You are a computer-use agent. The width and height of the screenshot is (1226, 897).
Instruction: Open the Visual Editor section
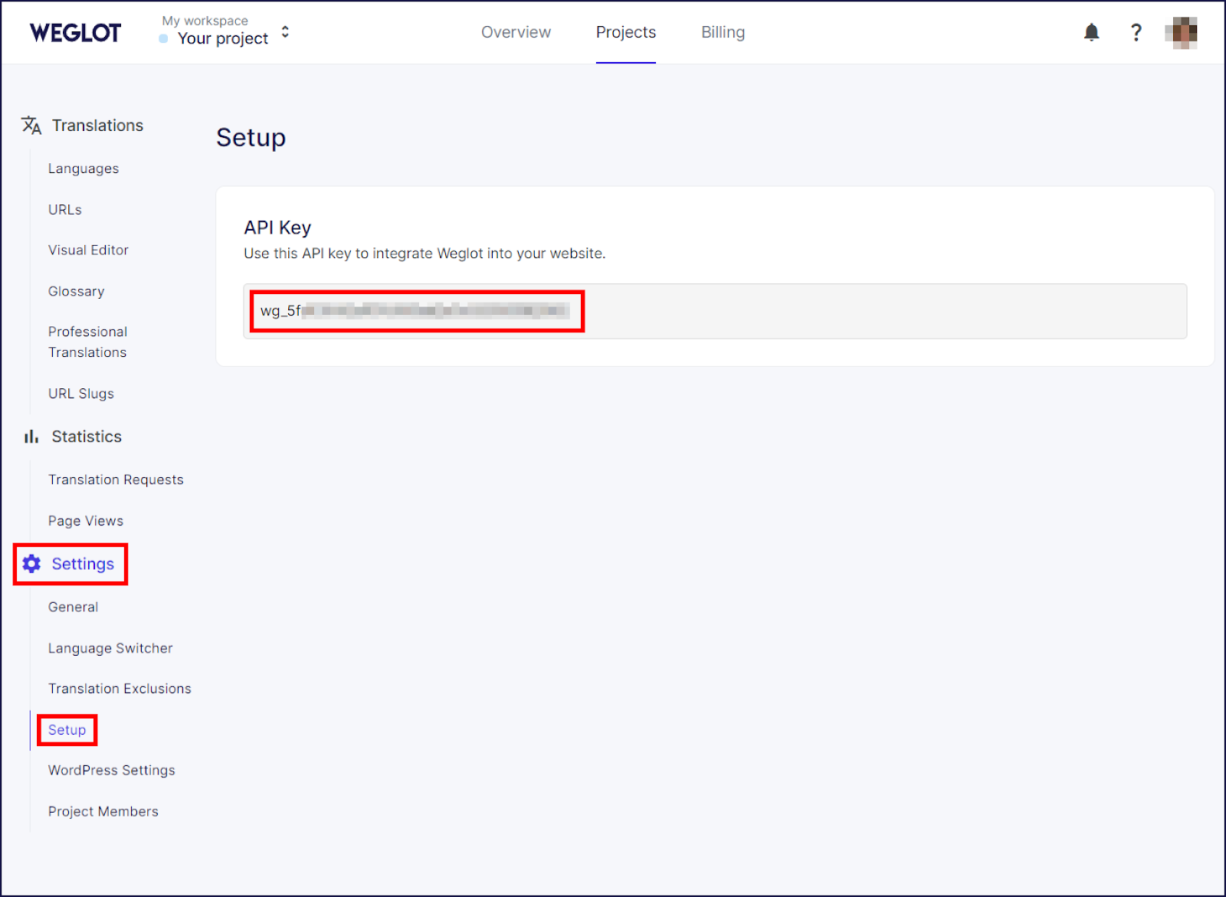[88, 250]
